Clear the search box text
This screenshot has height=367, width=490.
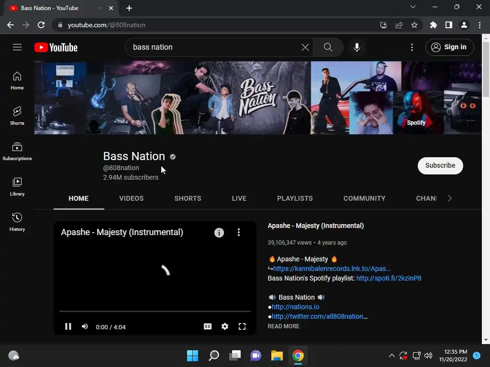point(305,47)
